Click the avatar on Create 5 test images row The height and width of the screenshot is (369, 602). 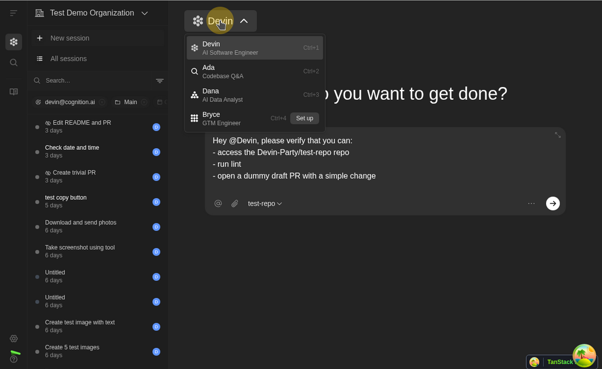156,351
